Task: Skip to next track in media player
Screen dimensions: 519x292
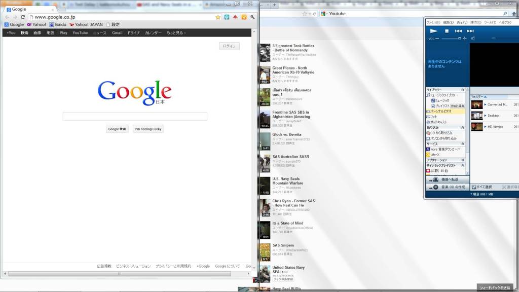Action: click(470, 31)
